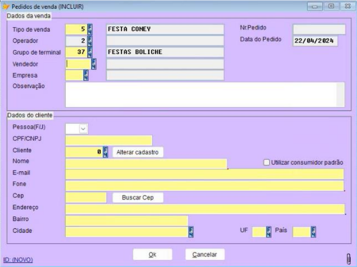Viewport: 357px width, 267px height.
Task: Click the F4 lookup icon beside Tipo de venda
Action: pyautogui.click(x=89, y=29)
